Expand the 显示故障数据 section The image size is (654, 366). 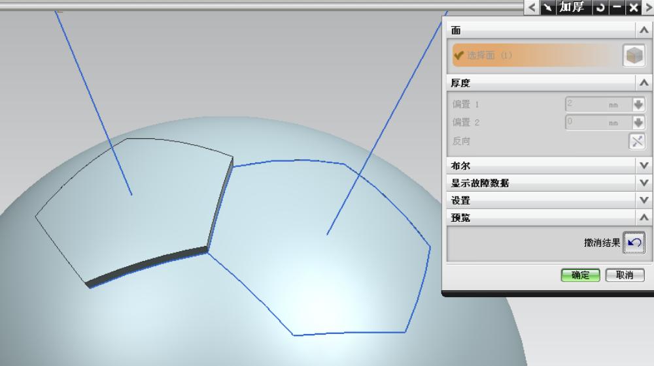coord(644,183)
